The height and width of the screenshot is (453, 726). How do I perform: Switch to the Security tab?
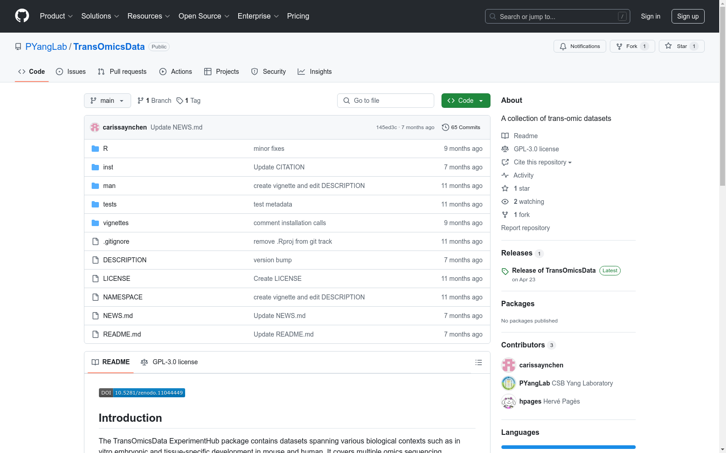[x=269, y=72]
